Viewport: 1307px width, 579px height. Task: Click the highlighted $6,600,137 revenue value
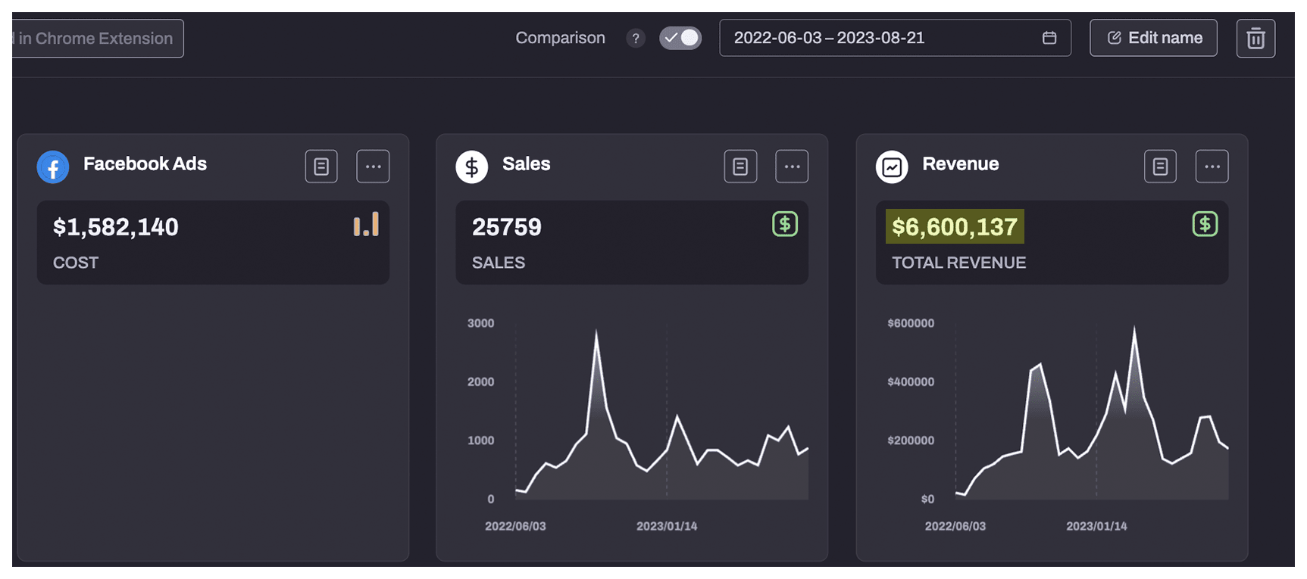click(955, 226)
